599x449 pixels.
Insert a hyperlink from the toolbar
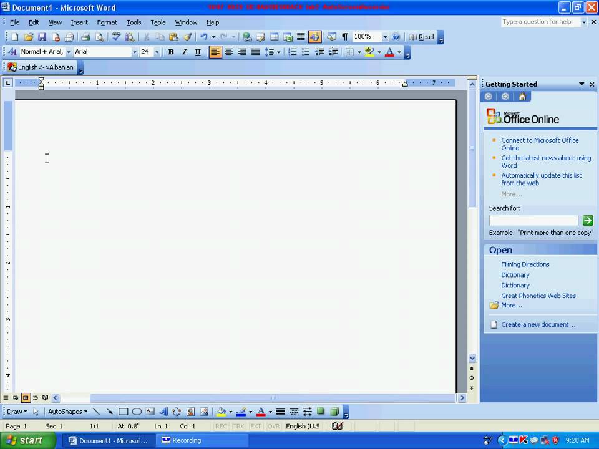point(247,37)
